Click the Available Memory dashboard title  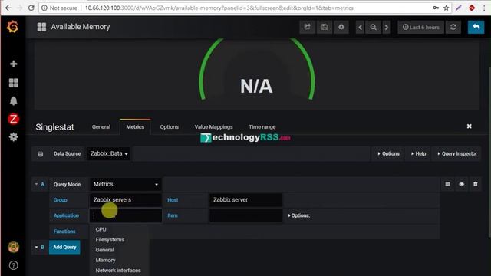click(81, 27)
